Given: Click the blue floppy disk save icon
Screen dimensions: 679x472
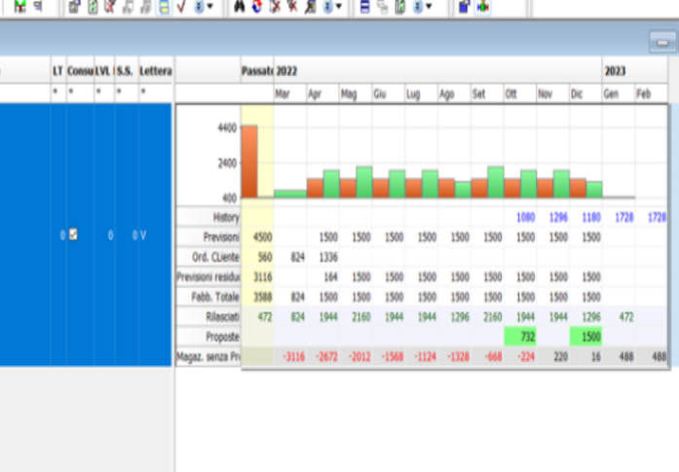Looking at the screenshot, I should click(464, 6).
